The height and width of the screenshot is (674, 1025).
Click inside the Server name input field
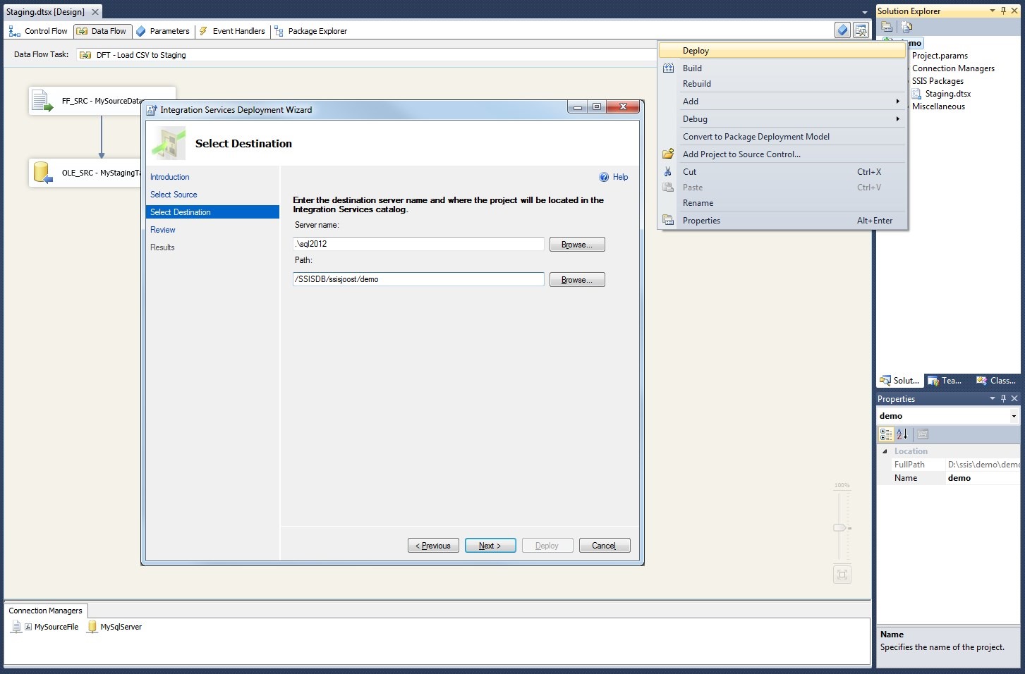coord(418,244)
